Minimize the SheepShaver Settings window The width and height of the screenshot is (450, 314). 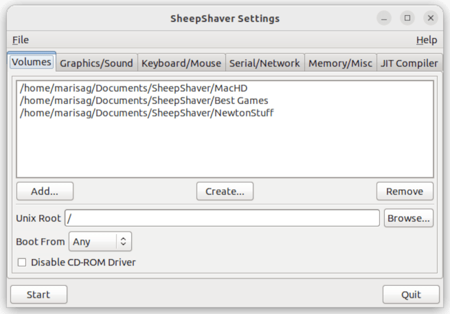tap(384, 18)
